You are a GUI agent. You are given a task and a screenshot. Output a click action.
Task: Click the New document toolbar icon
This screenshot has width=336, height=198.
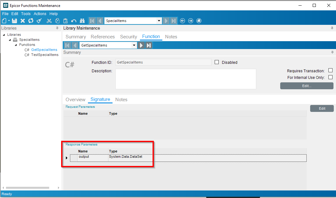[x=4, y=21]
